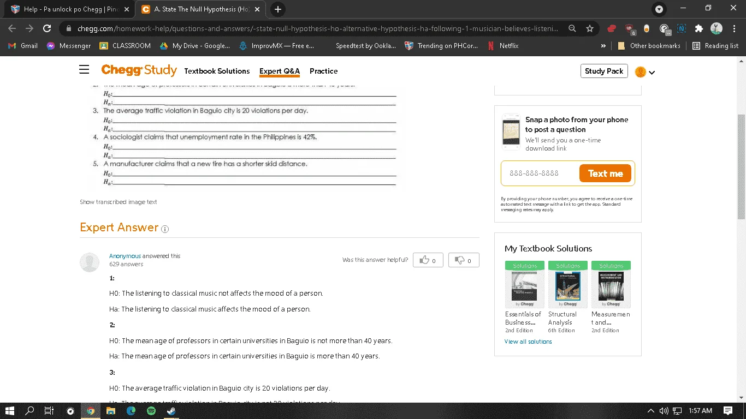Open the Other bookmarks folder
This screenshot has width=746, height=419.
pyautogui.click(x=649, y=46)
